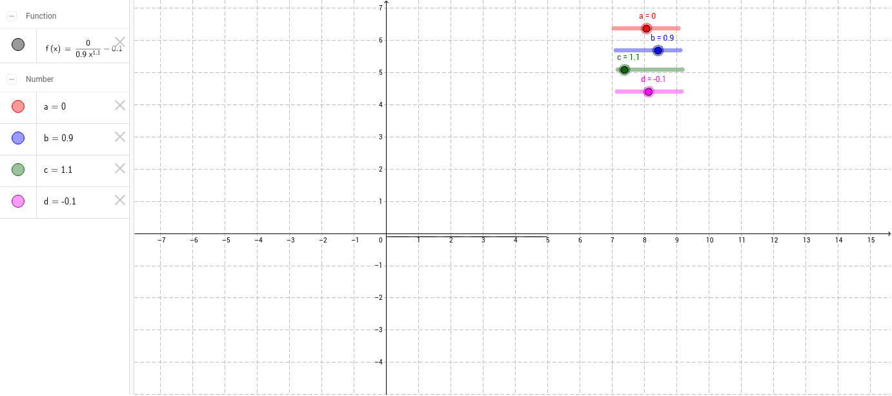This screenshot has width=892, height=396.
Task: Click the magenta slider d handle
Action: (649, 92)
